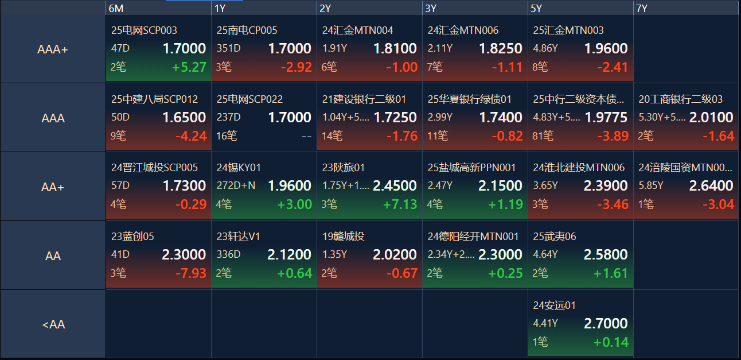This screenshot has width=741, height=360.
Task: Open the 24安远01 bond tile
Action: click(x=580, y=324)
